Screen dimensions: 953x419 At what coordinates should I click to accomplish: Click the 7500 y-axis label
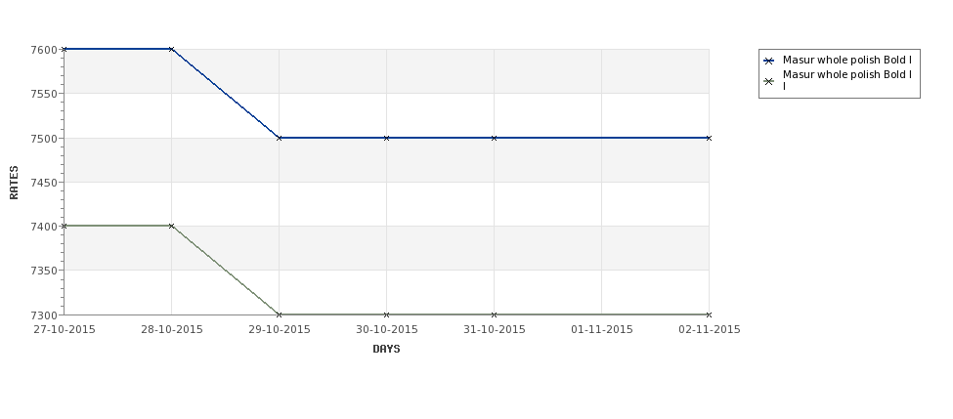pos(44,138)
